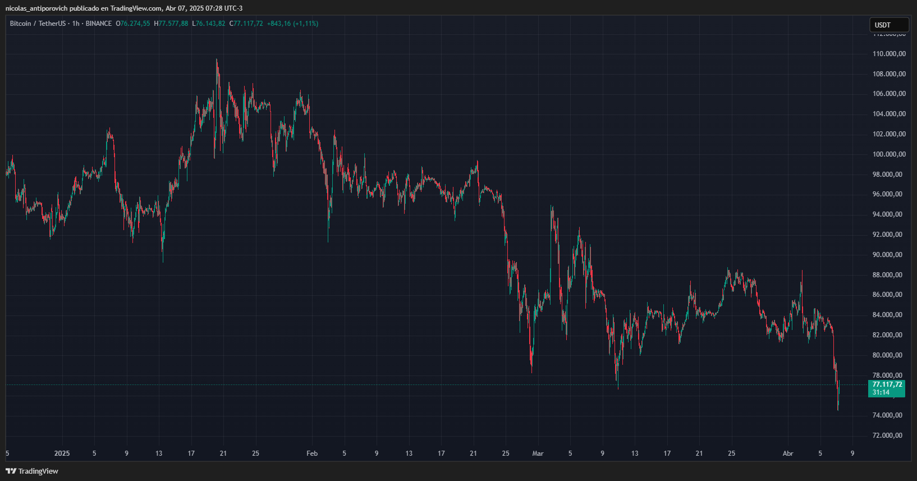Image resolution: width=917 pixels, height=481 pixels.
Task: Click the 2025 label on time axis
Action: [62, 453]
